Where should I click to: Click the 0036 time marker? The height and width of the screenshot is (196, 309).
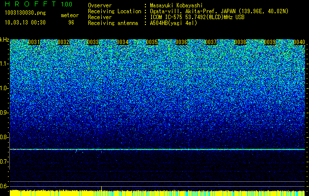pyautogui.click(x=181, y=42)
